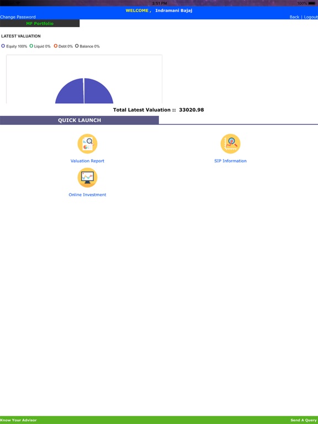Select the MF Portfolio tab

40,23
